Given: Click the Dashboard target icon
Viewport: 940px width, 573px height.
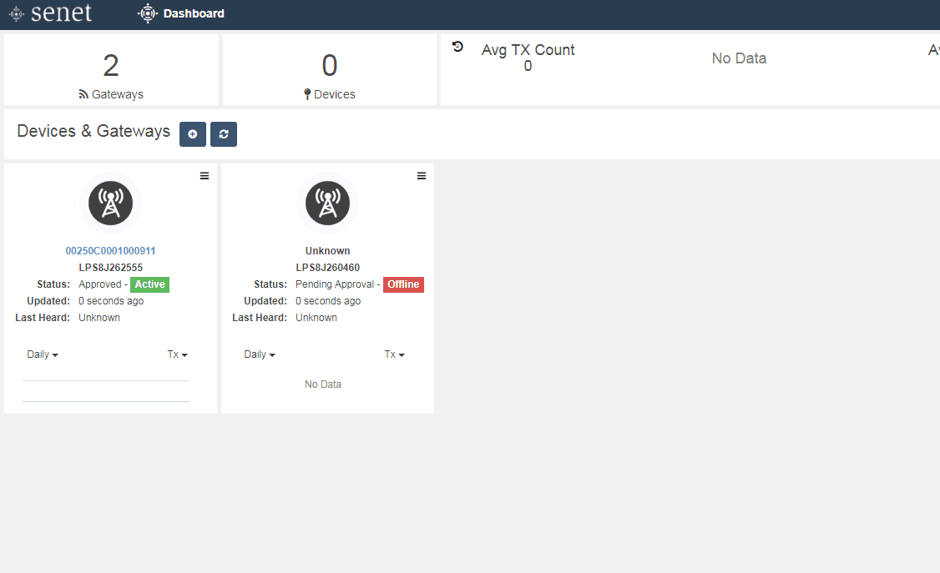Looking at the screenshot, I should tap(148, 13).
